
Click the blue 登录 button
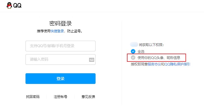coord(61,79)
